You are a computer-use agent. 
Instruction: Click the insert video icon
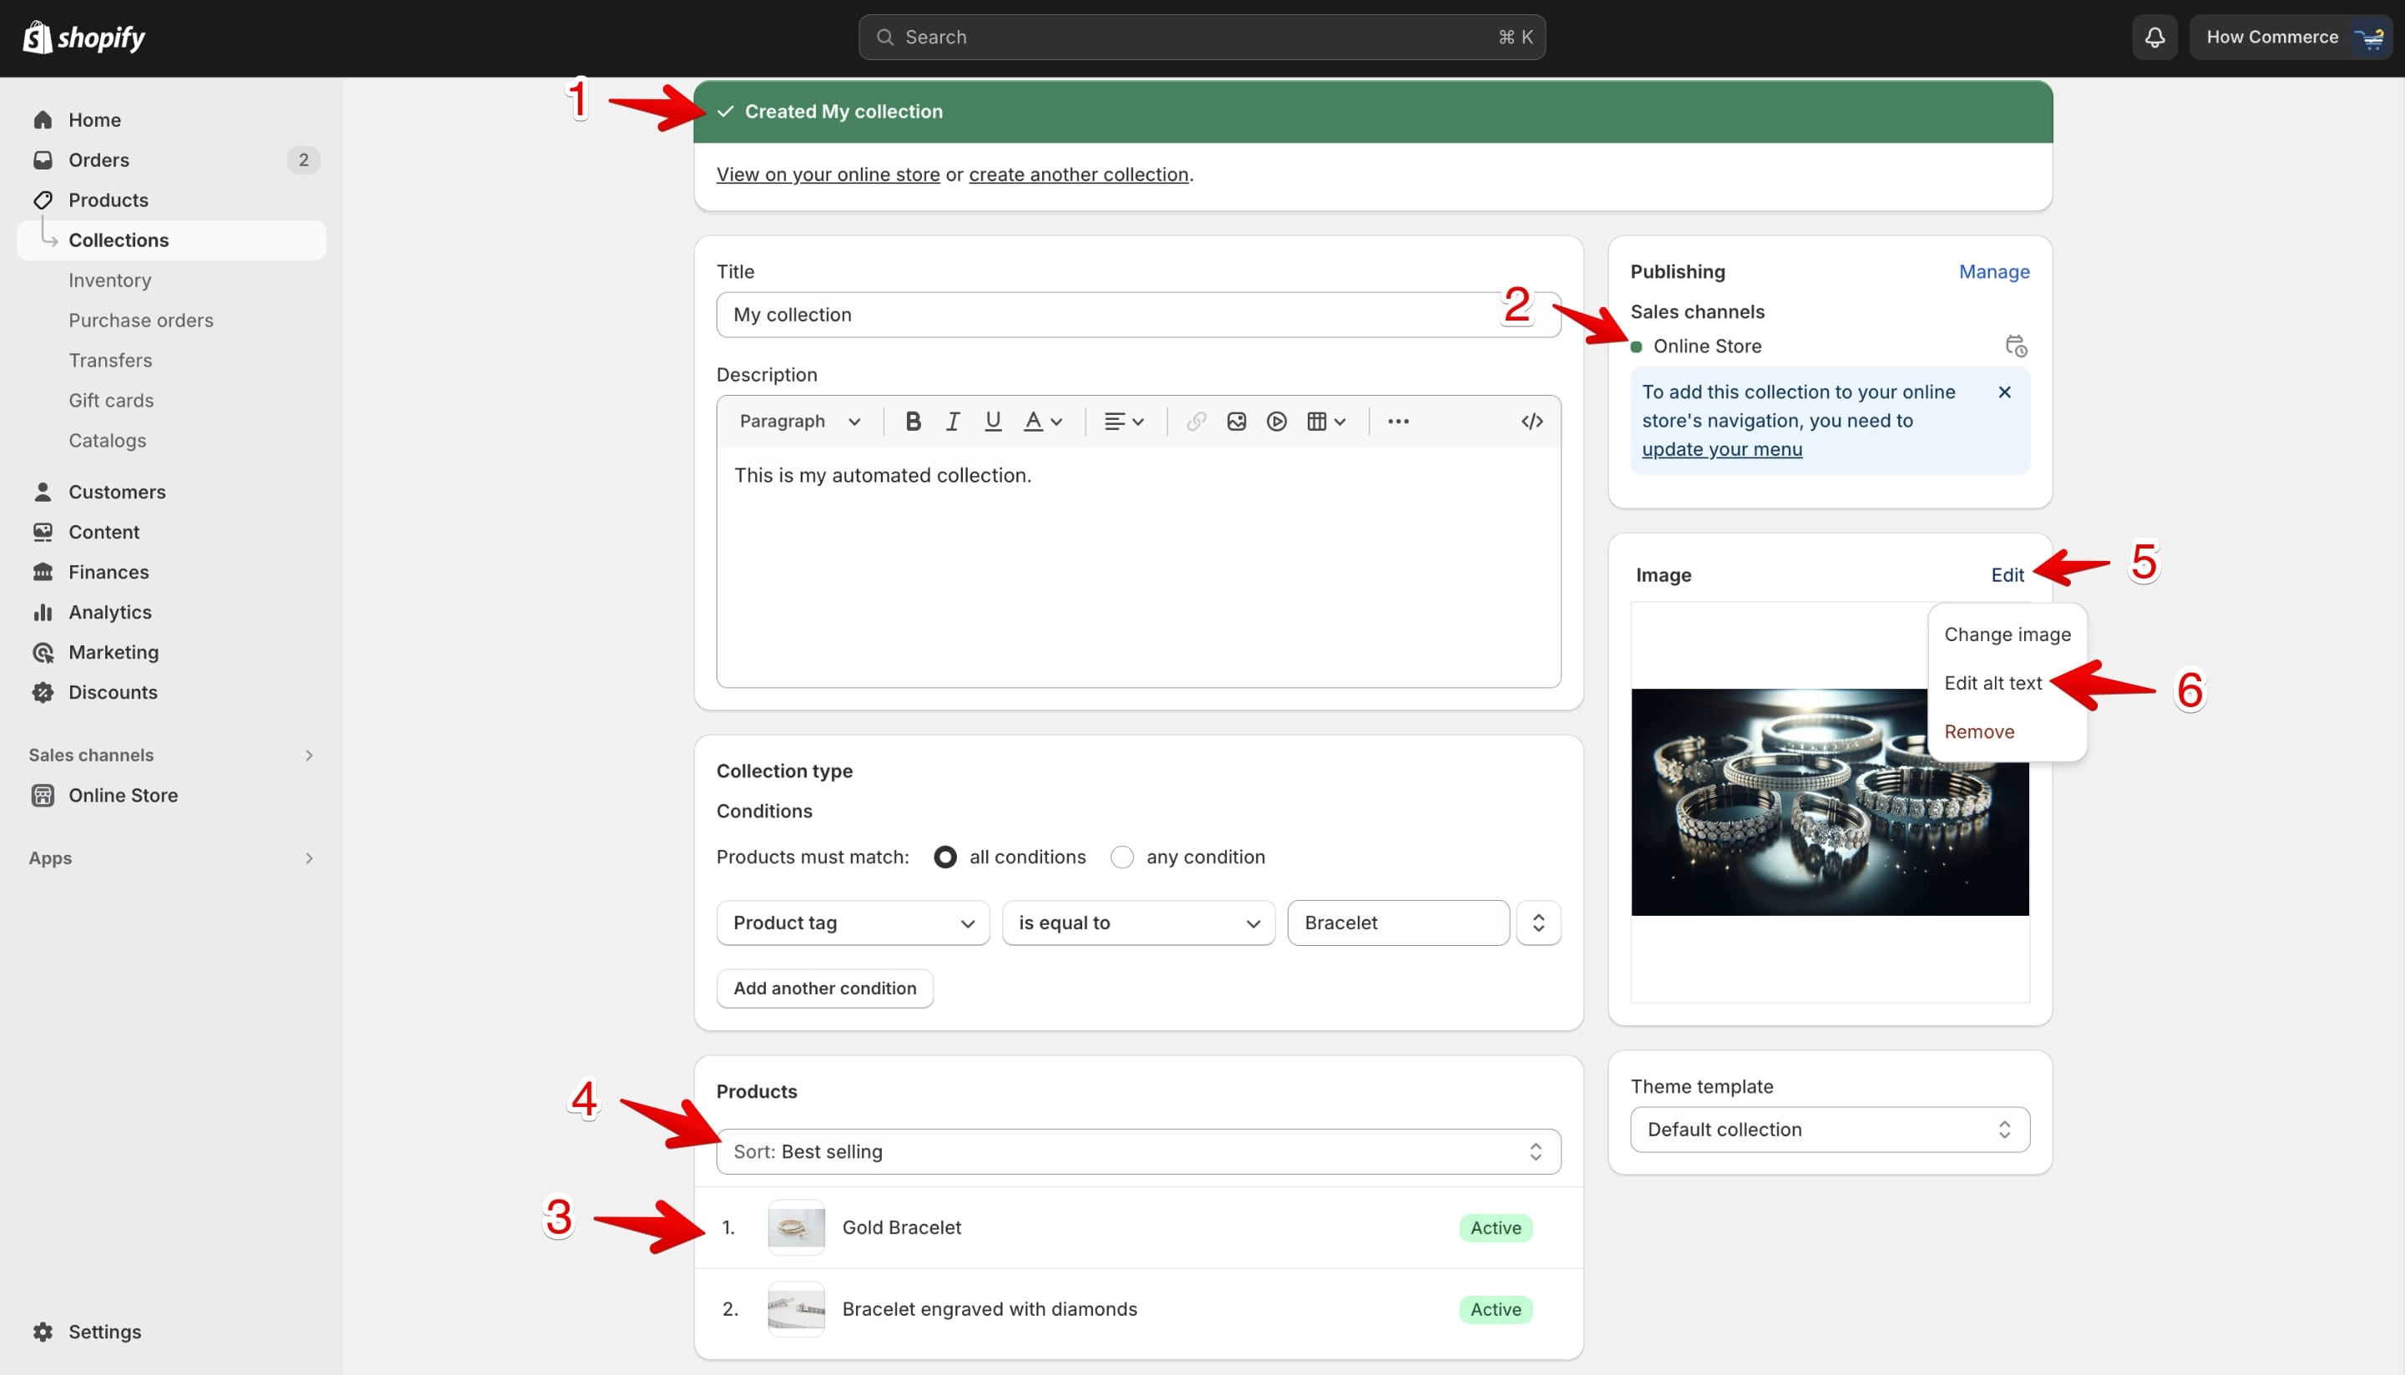click(x=1276, y=422)
